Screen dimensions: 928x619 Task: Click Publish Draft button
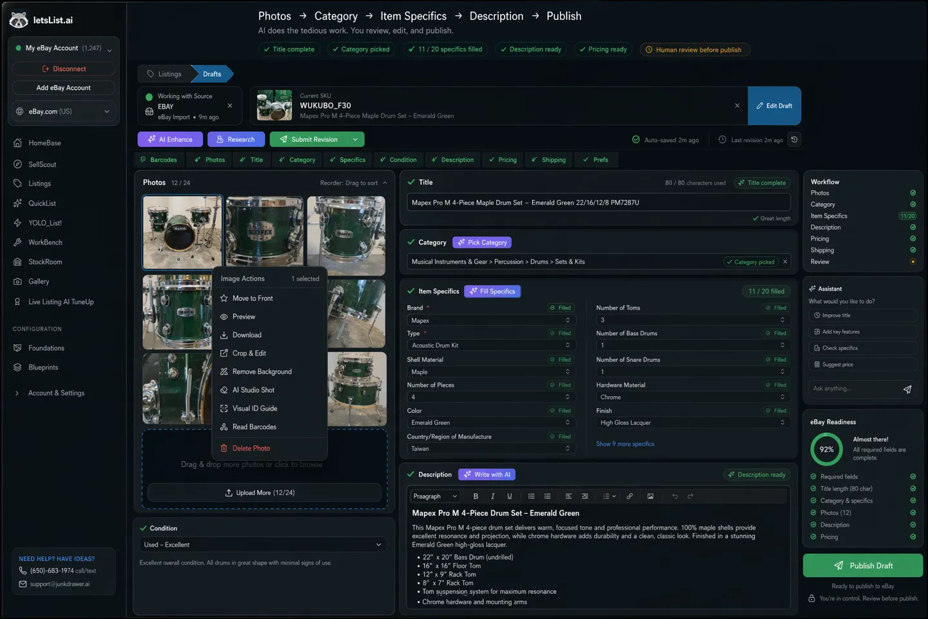[863, 565]
